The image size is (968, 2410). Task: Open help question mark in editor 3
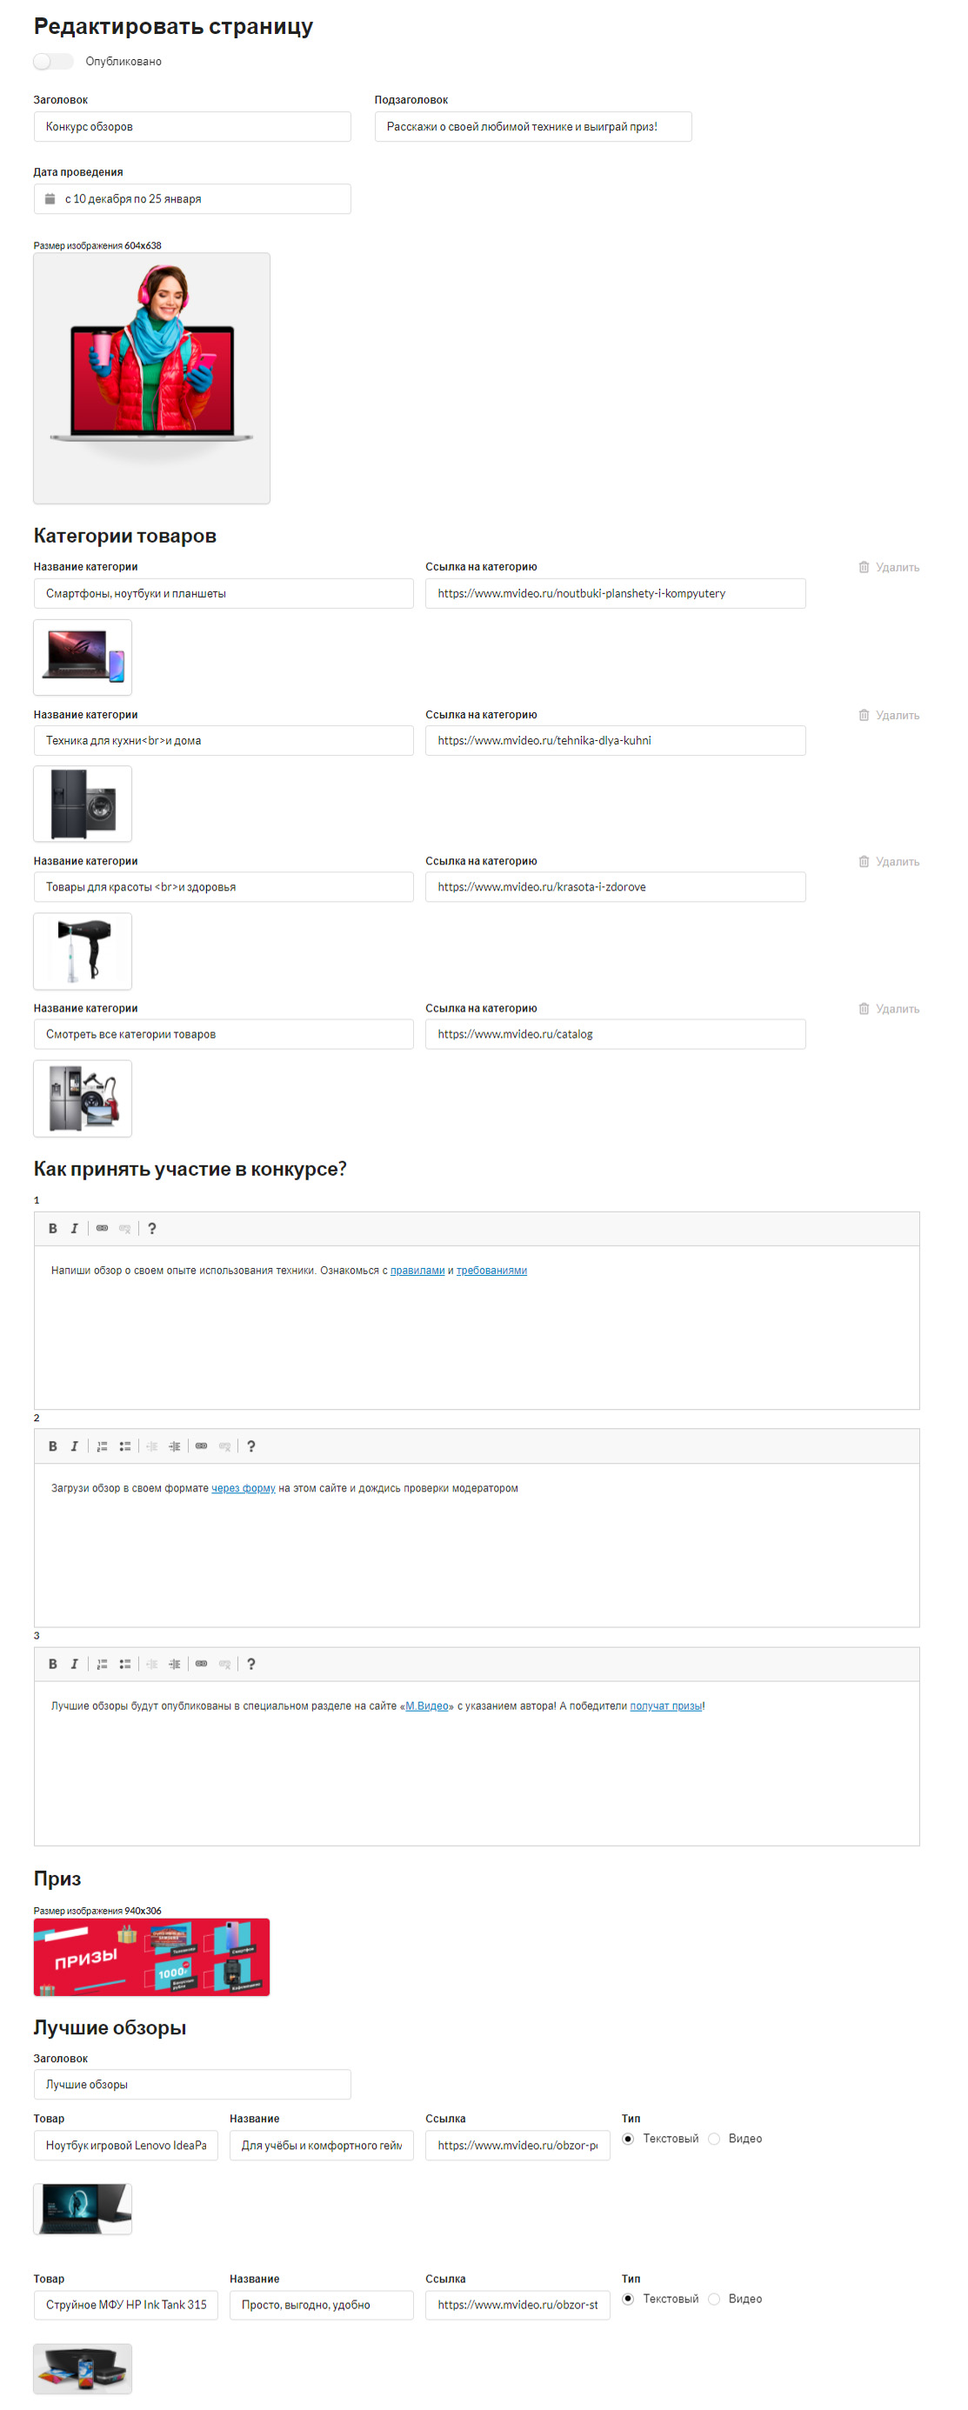pyautogui.click(x=250, y=1665)
